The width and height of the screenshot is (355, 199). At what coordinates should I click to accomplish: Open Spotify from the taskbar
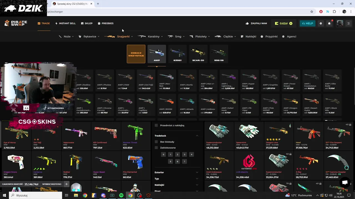[121, 195]
